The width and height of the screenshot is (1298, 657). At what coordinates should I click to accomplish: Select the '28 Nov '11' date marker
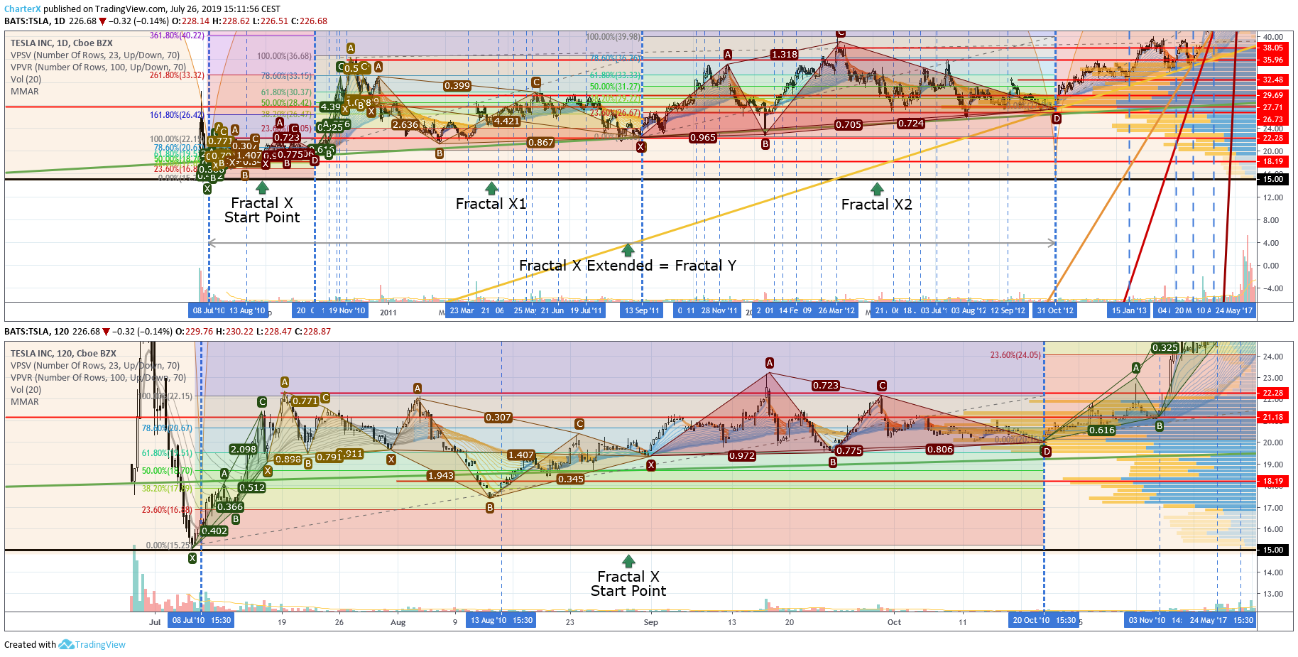[719, 310]
